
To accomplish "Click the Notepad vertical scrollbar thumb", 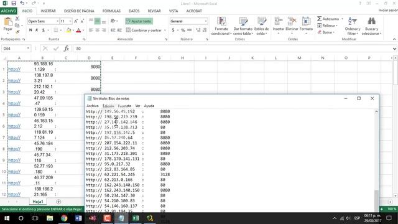I will point(376,202).
